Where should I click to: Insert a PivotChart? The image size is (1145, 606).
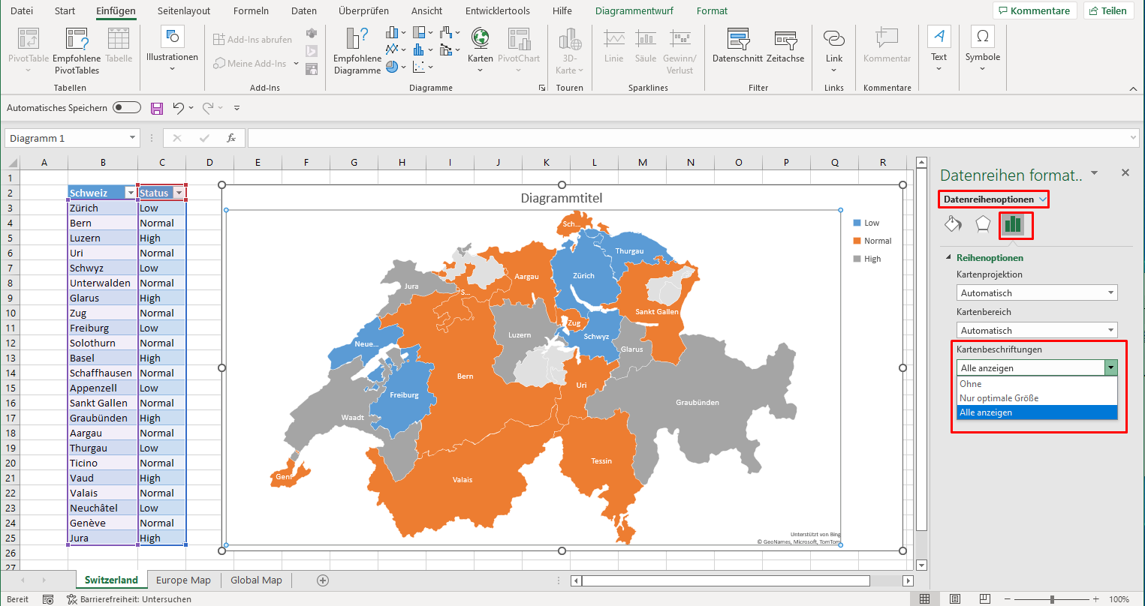coord(519,49)
